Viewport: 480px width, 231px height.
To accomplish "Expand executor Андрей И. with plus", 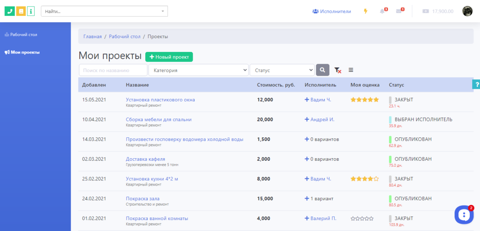I will pyautogui.click(x=307, y=119).
